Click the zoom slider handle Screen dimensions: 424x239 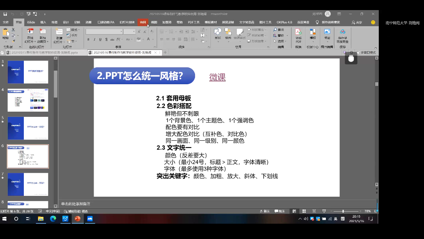(x=343, y=211)
